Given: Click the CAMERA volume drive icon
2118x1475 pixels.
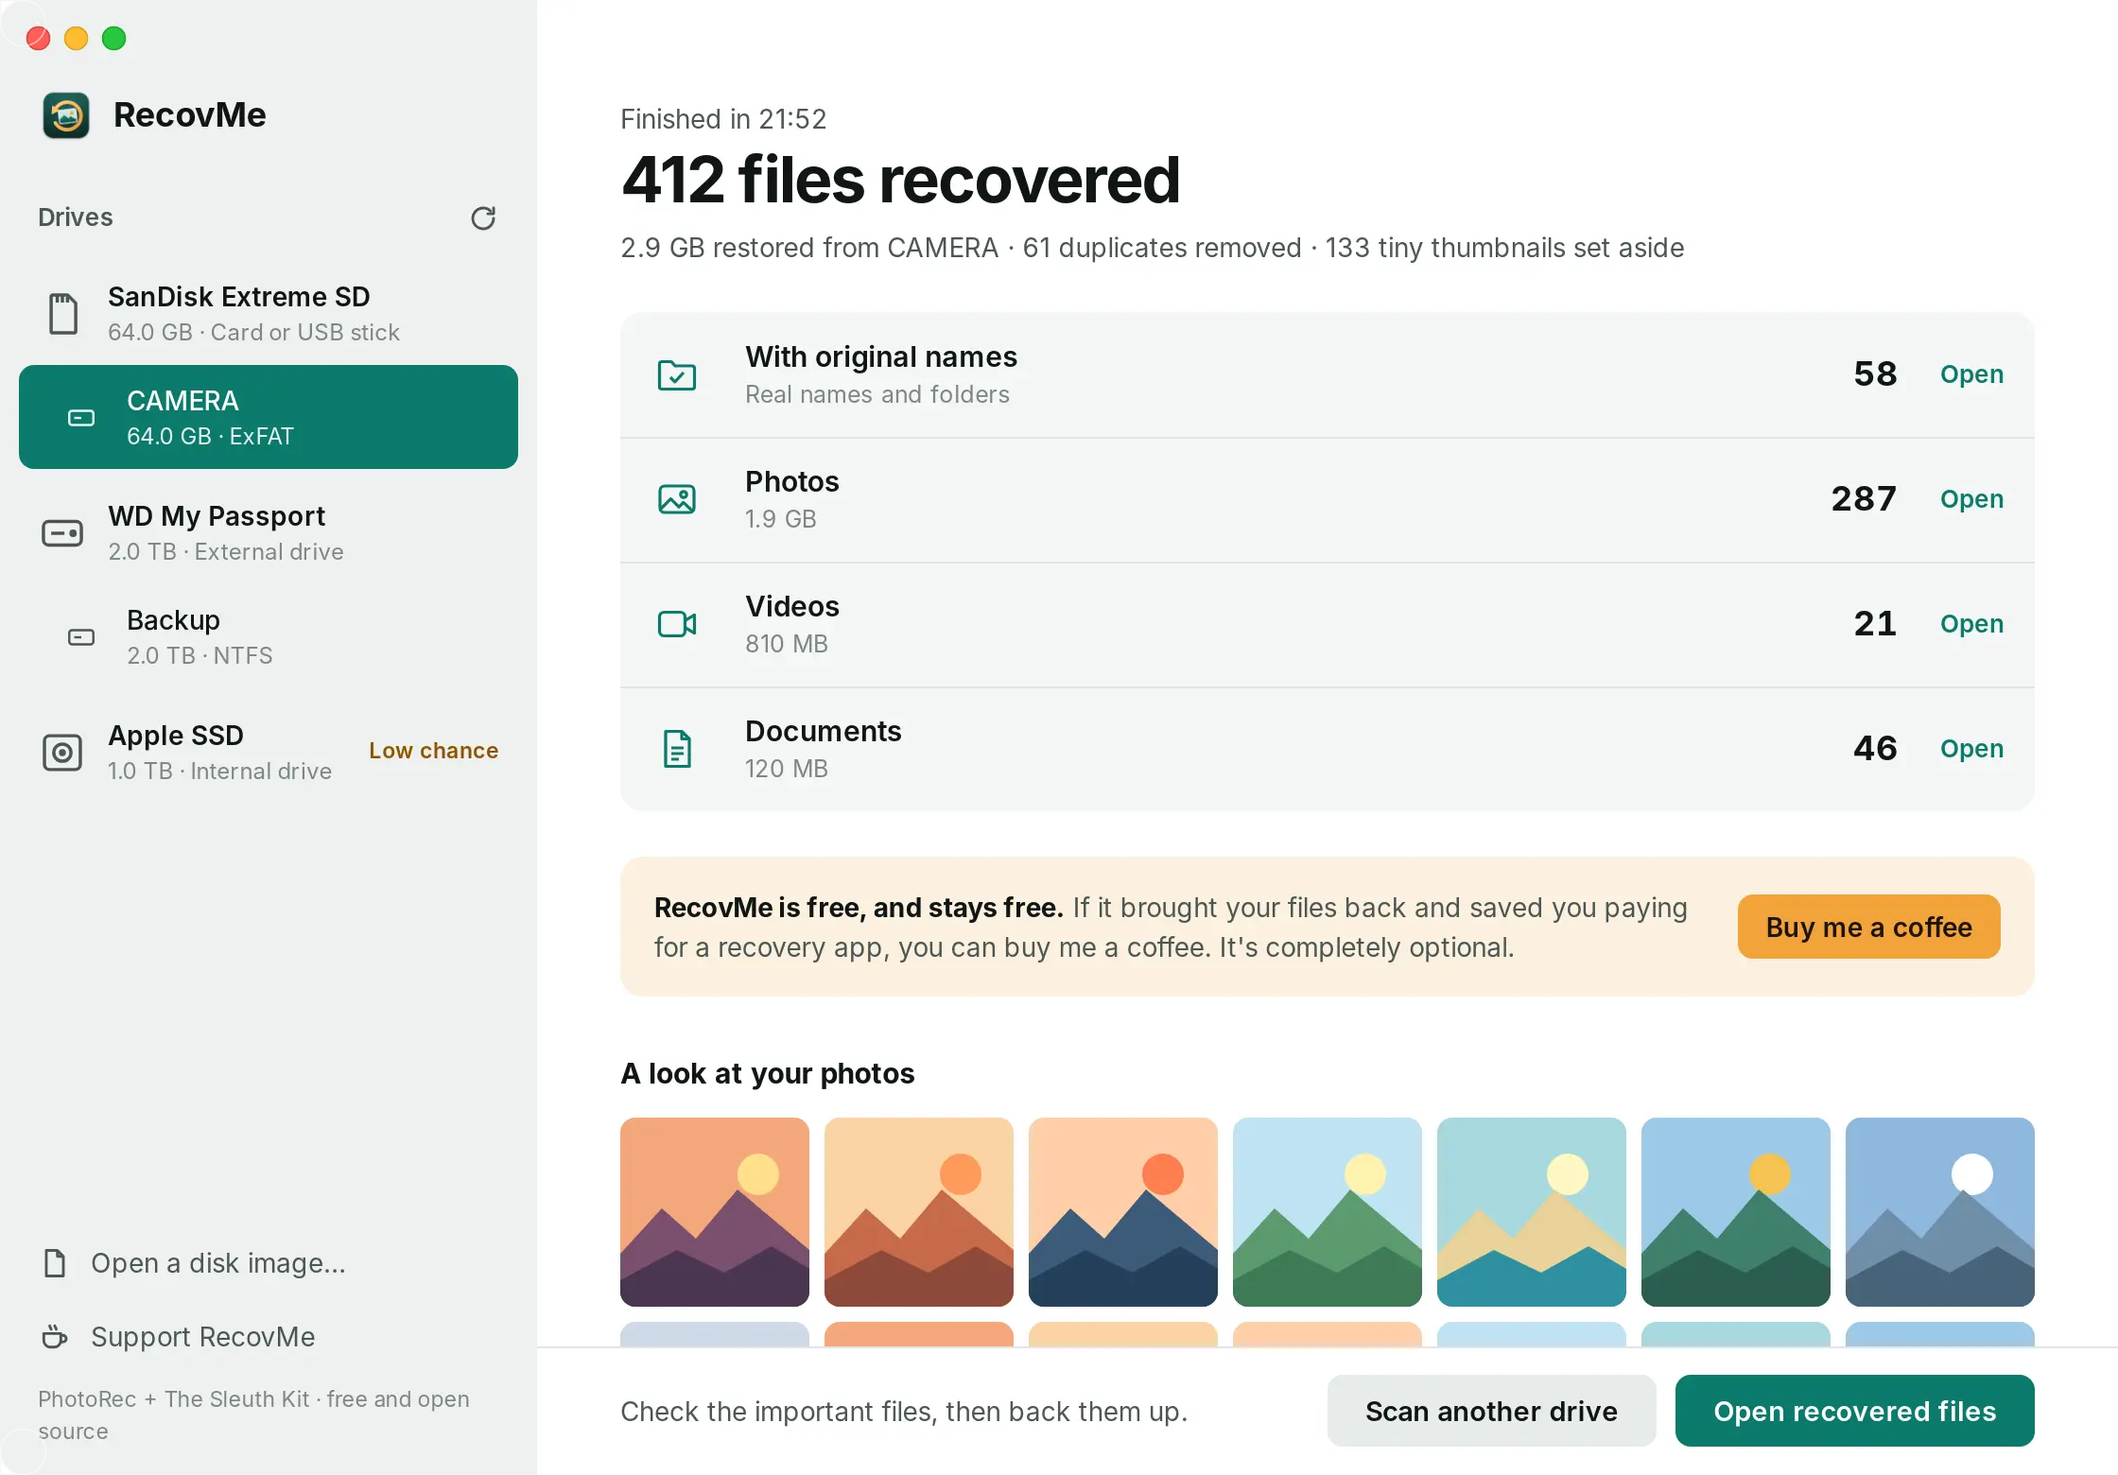Looking at the screenshot, I should coord(81,418).
